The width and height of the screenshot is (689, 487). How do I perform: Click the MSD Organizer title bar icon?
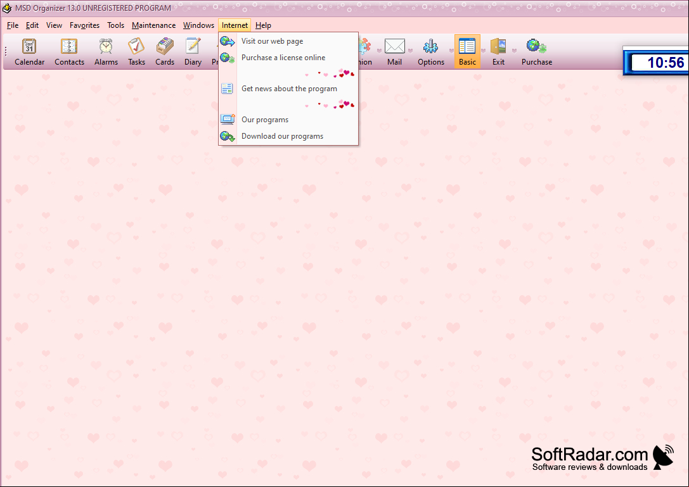tap(7, 8)
